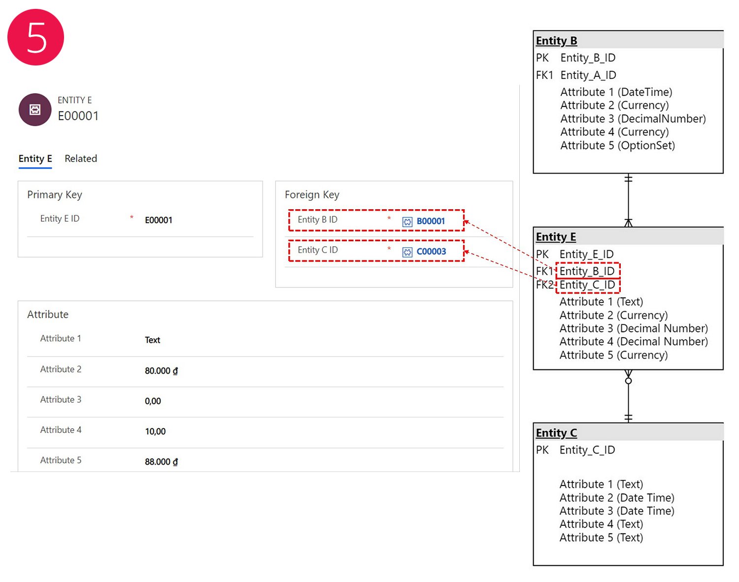Click Entity_A_ID foreign key in Entity B box
This screenshot has width=739, height=582.
(588, 75)
